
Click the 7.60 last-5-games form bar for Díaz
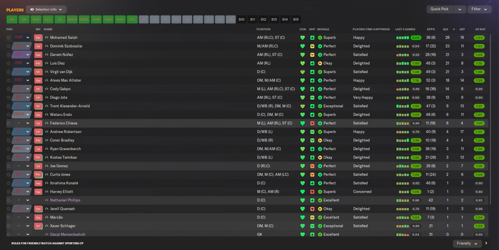pos(416,63)
